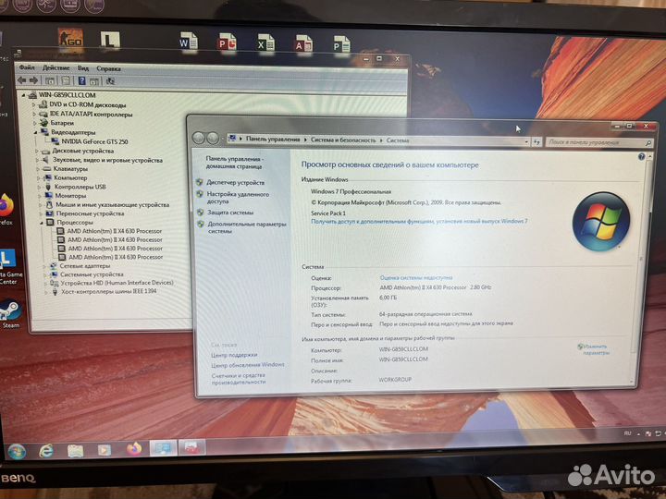Select Мыши и иные указывающие устройства
666x499 pixels.
(113, 204)
